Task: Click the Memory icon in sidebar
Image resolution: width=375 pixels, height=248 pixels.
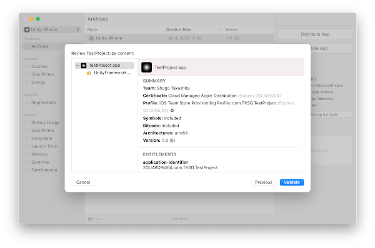Action: 27,154
